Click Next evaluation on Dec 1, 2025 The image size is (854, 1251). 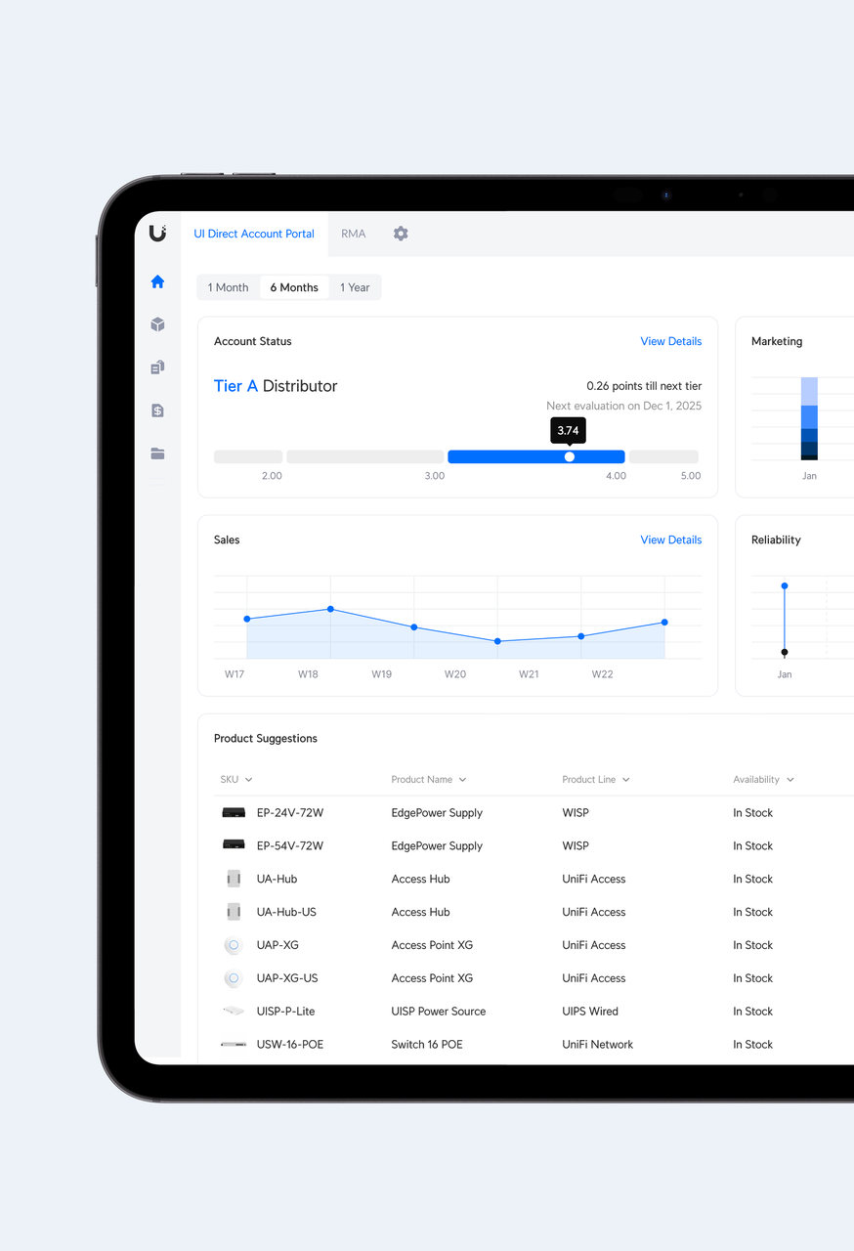[624, 406]
